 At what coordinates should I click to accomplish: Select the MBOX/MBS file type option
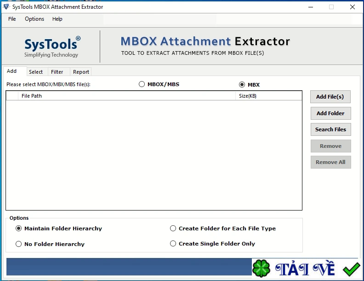coord(142,84)
